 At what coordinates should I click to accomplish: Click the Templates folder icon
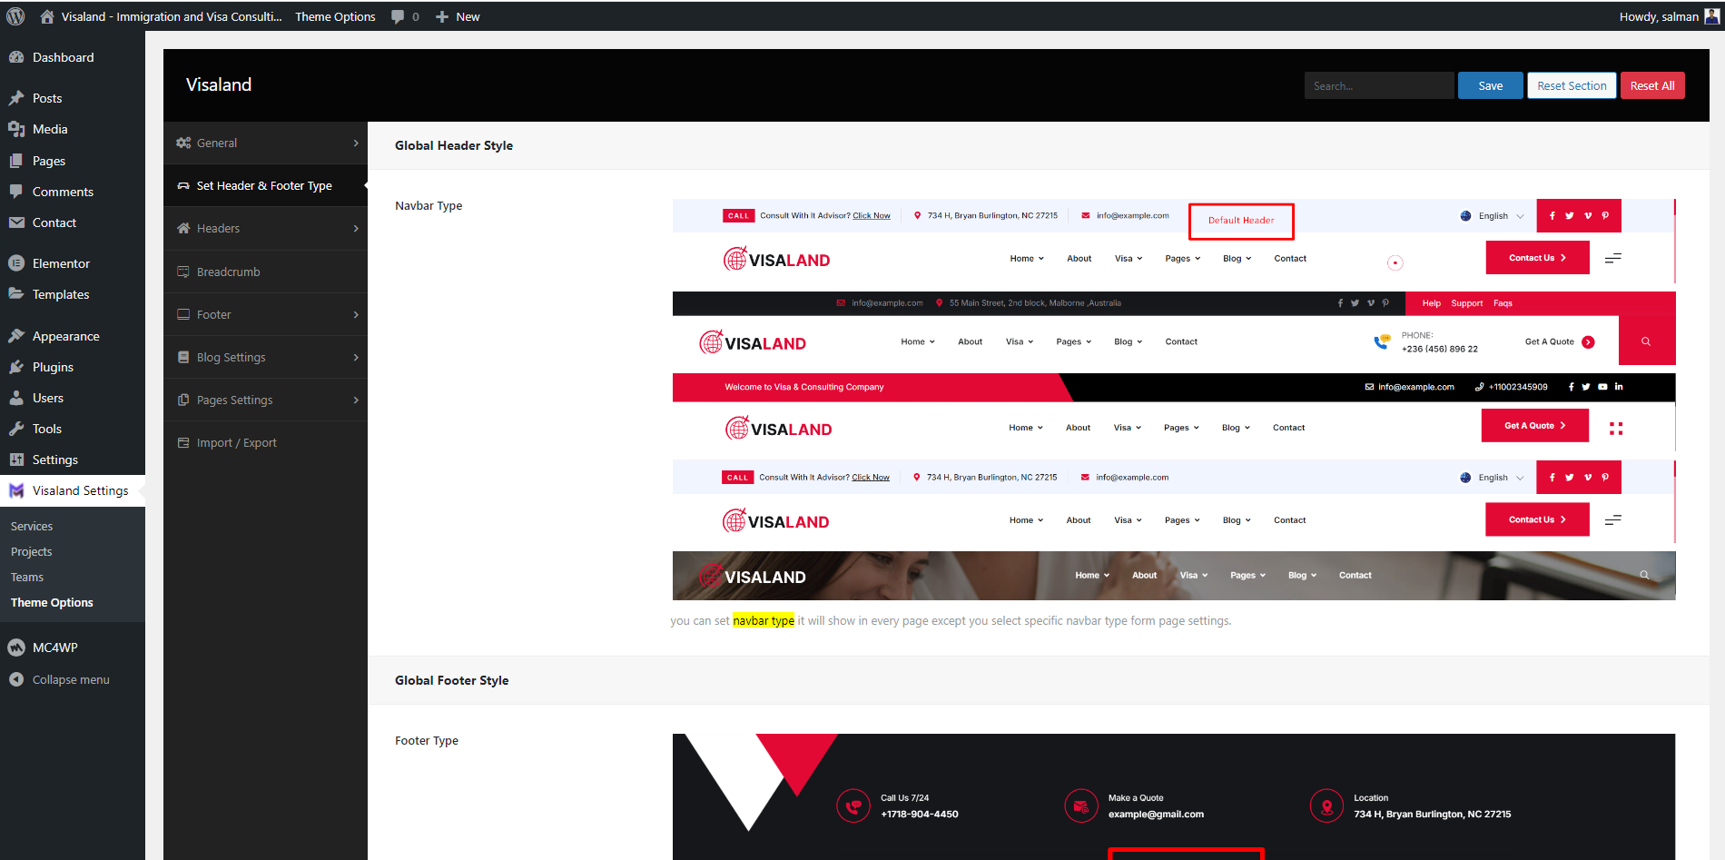16,294
